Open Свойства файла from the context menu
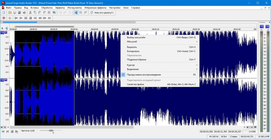The width and height of the screenshot is (271, 139). click(160, 84)
